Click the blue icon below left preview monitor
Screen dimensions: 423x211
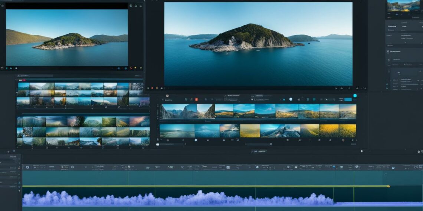tap(118, 68)
